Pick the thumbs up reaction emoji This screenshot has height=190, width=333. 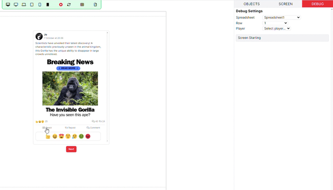[48, 136]
